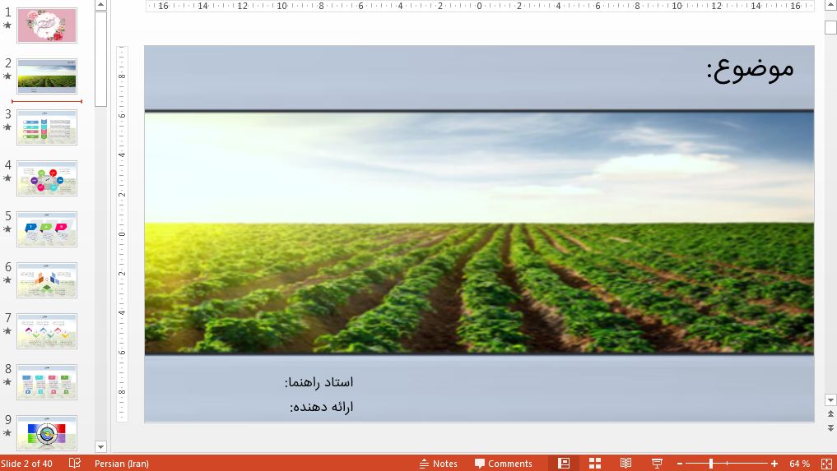Click the farm field picture on slide
Image resolution: width=837 pixels, height=471 pixels.
tap(479, 232)
